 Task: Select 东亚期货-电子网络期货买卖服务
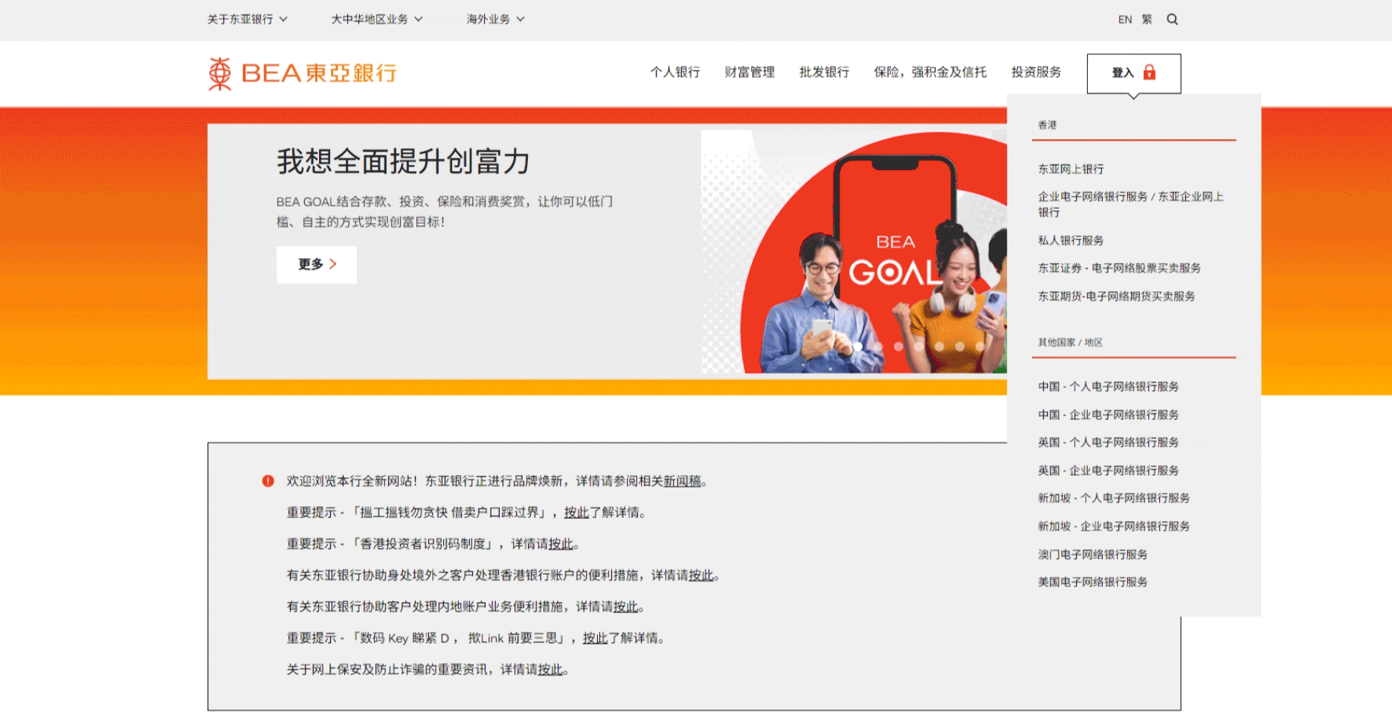1116,297
